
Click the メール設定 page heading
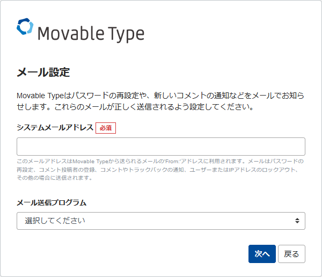click(x=43, y=72)
